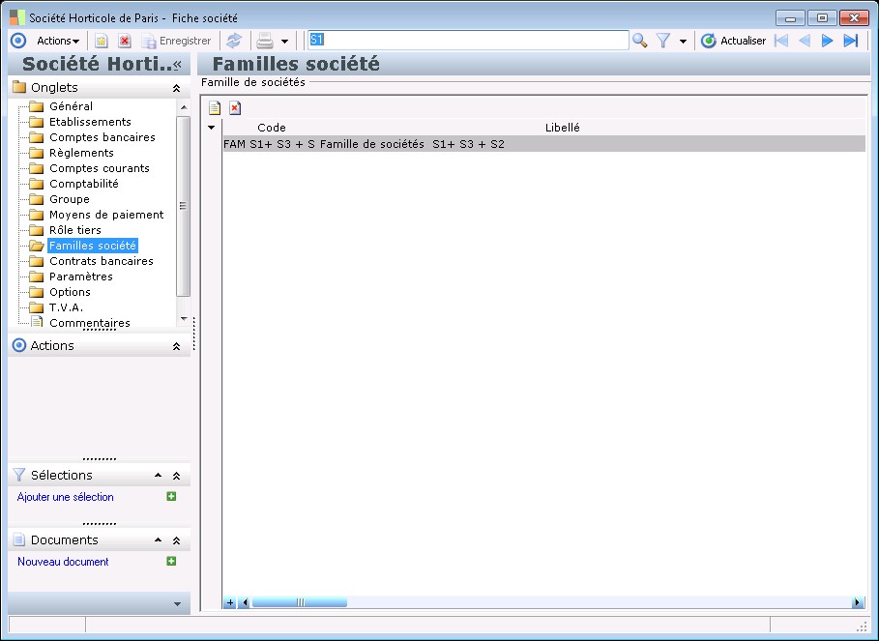Image resolution: width=879 pixels, height=641 pixels.
Task: Delete family line icon in grid
Action: (x=235, y=107)
